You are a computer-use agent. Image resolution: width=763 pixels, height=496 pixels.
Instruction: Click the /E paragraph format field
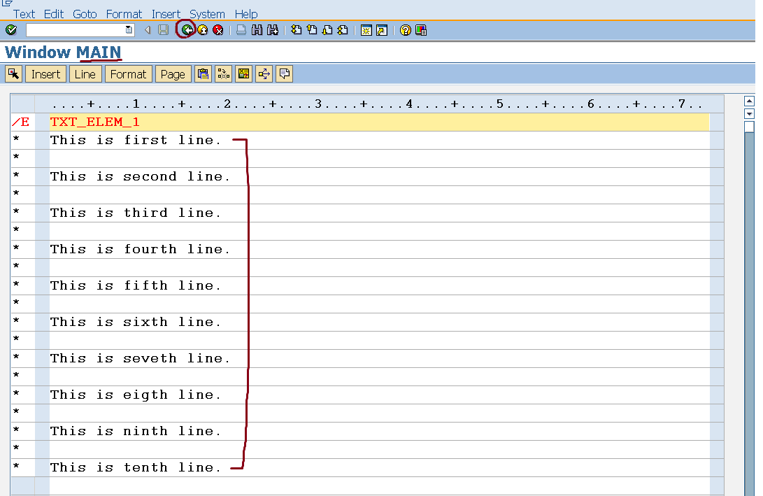coord(22,122)
